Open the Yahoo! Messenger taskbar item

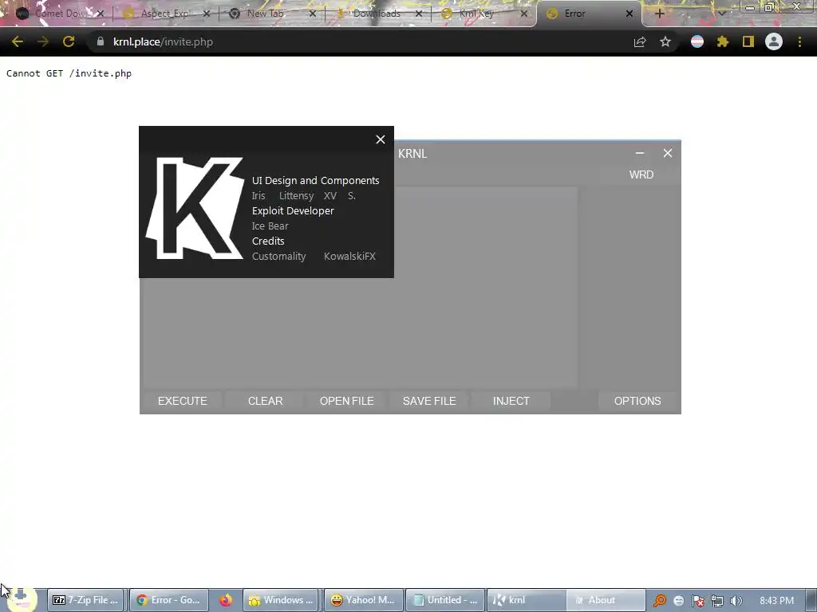coord(363,600)
